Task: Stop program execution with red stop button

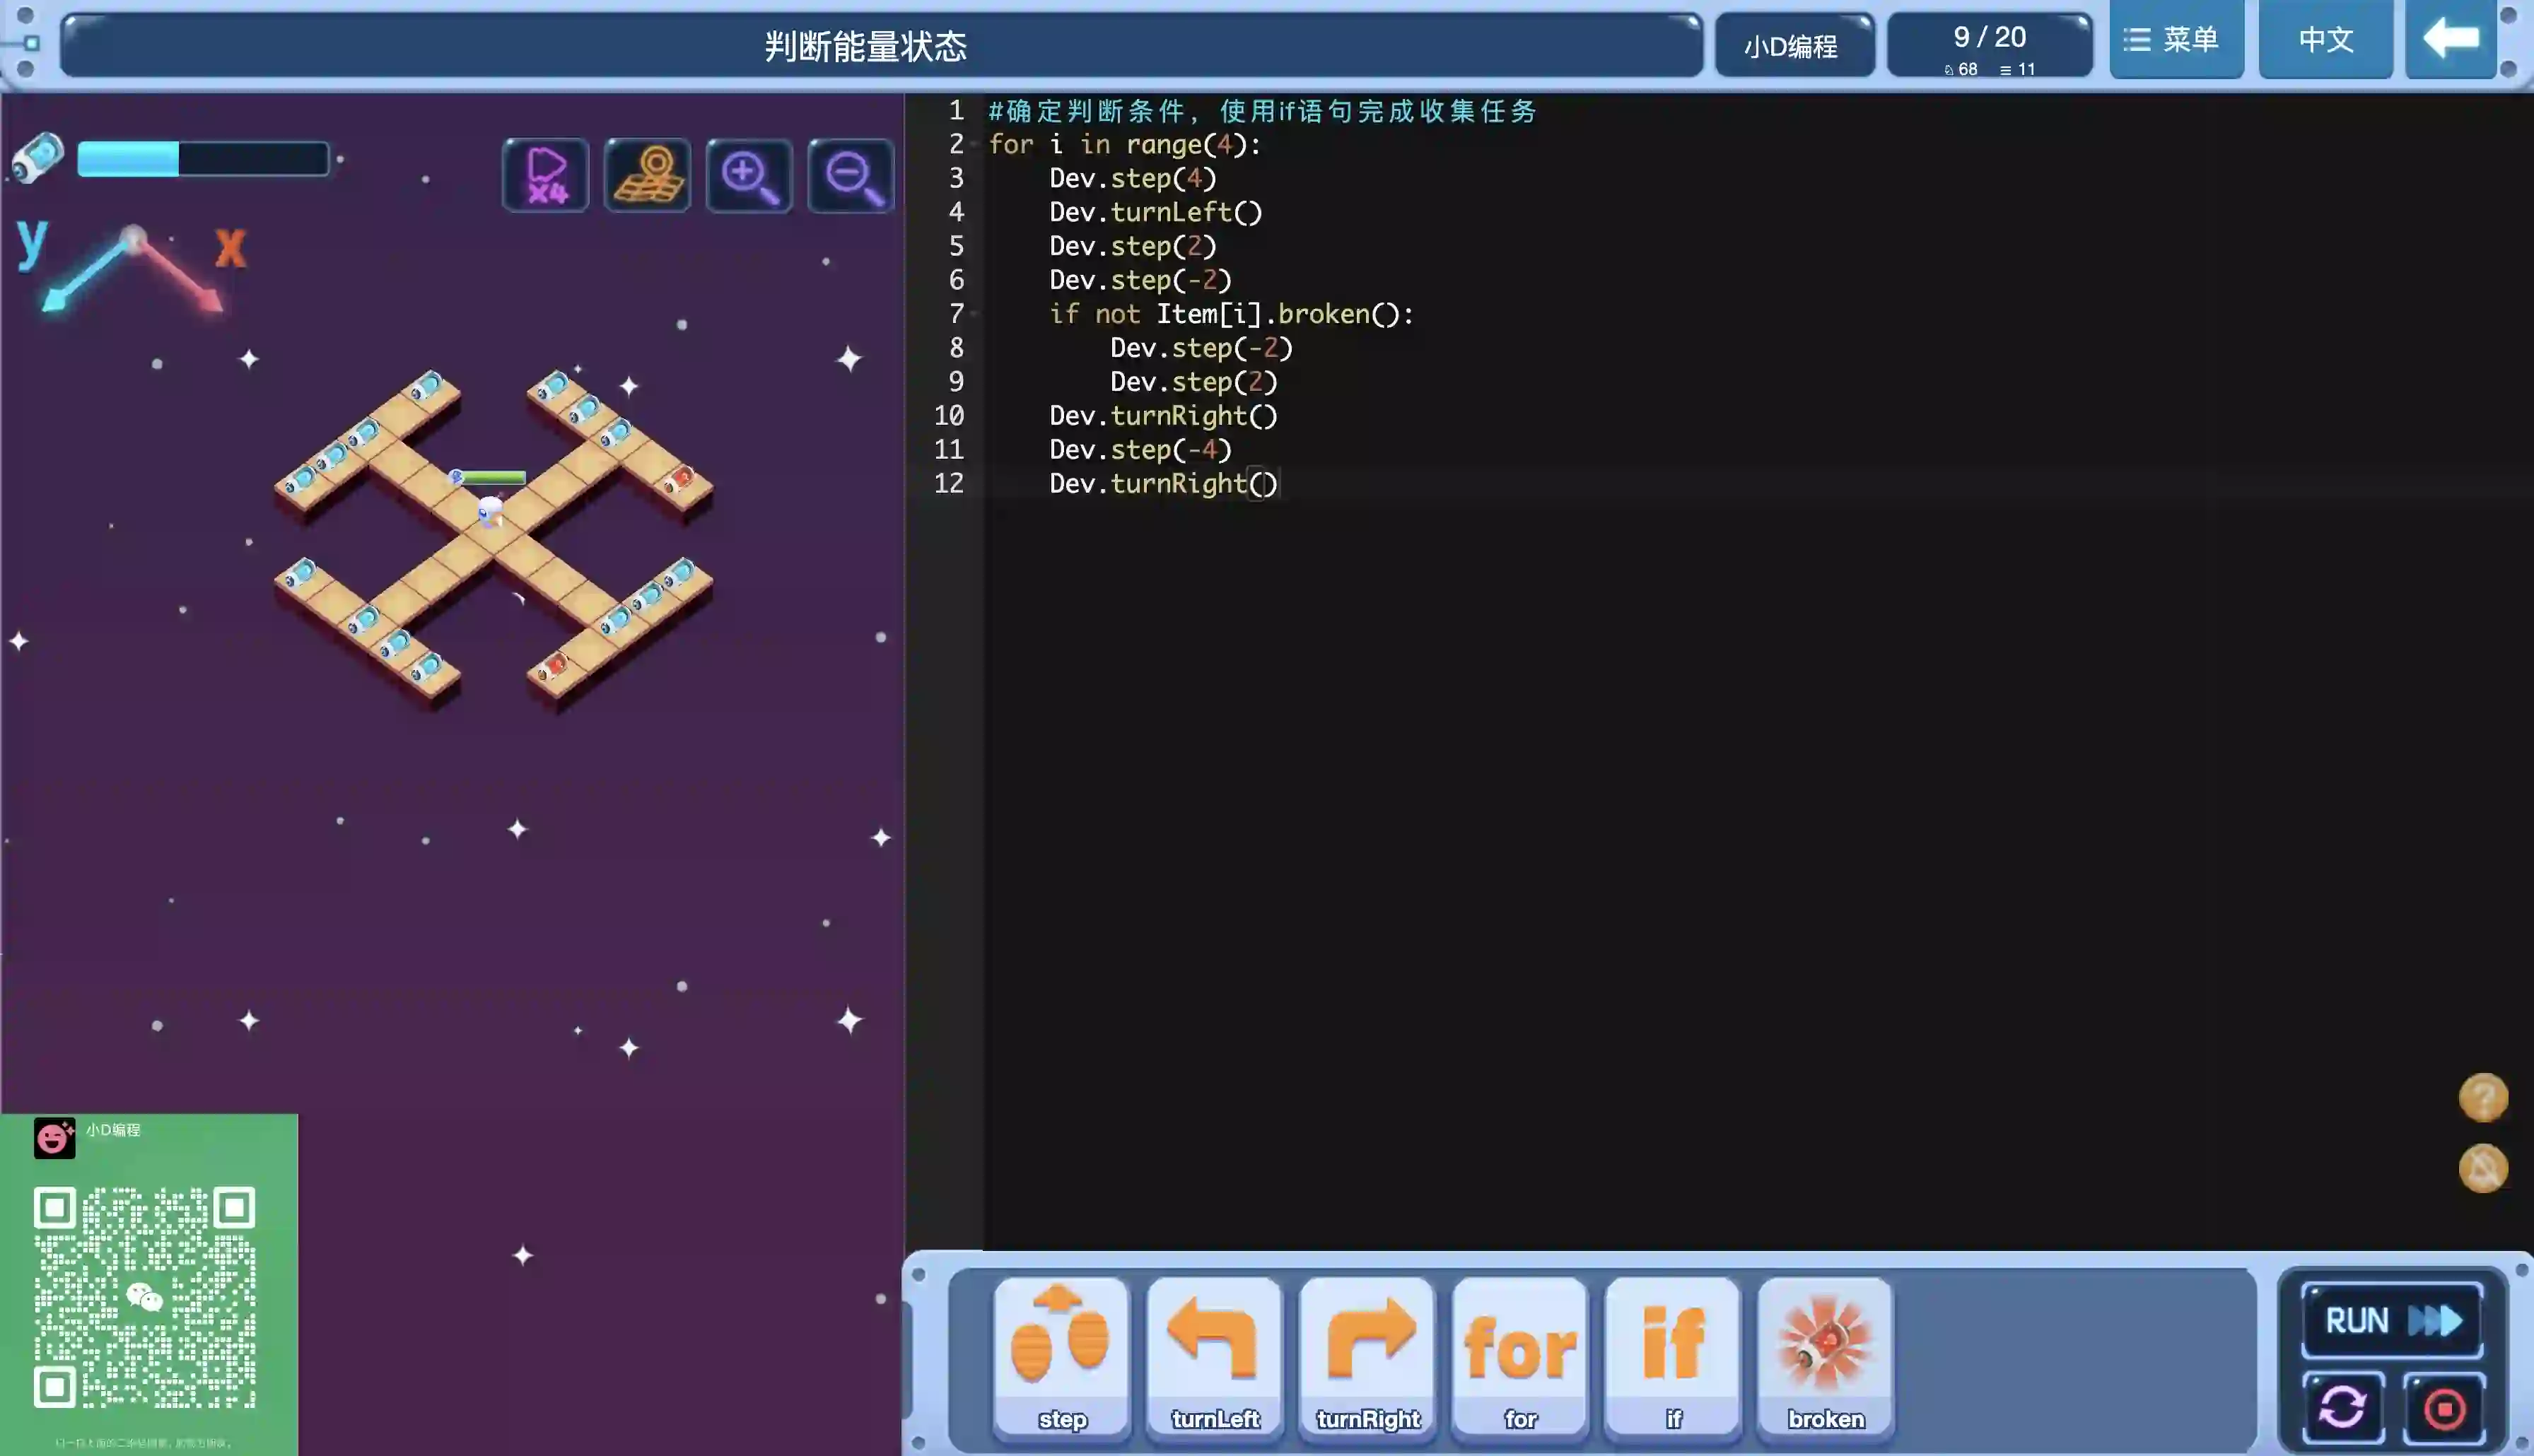Action: (x=2444, y=1408)
